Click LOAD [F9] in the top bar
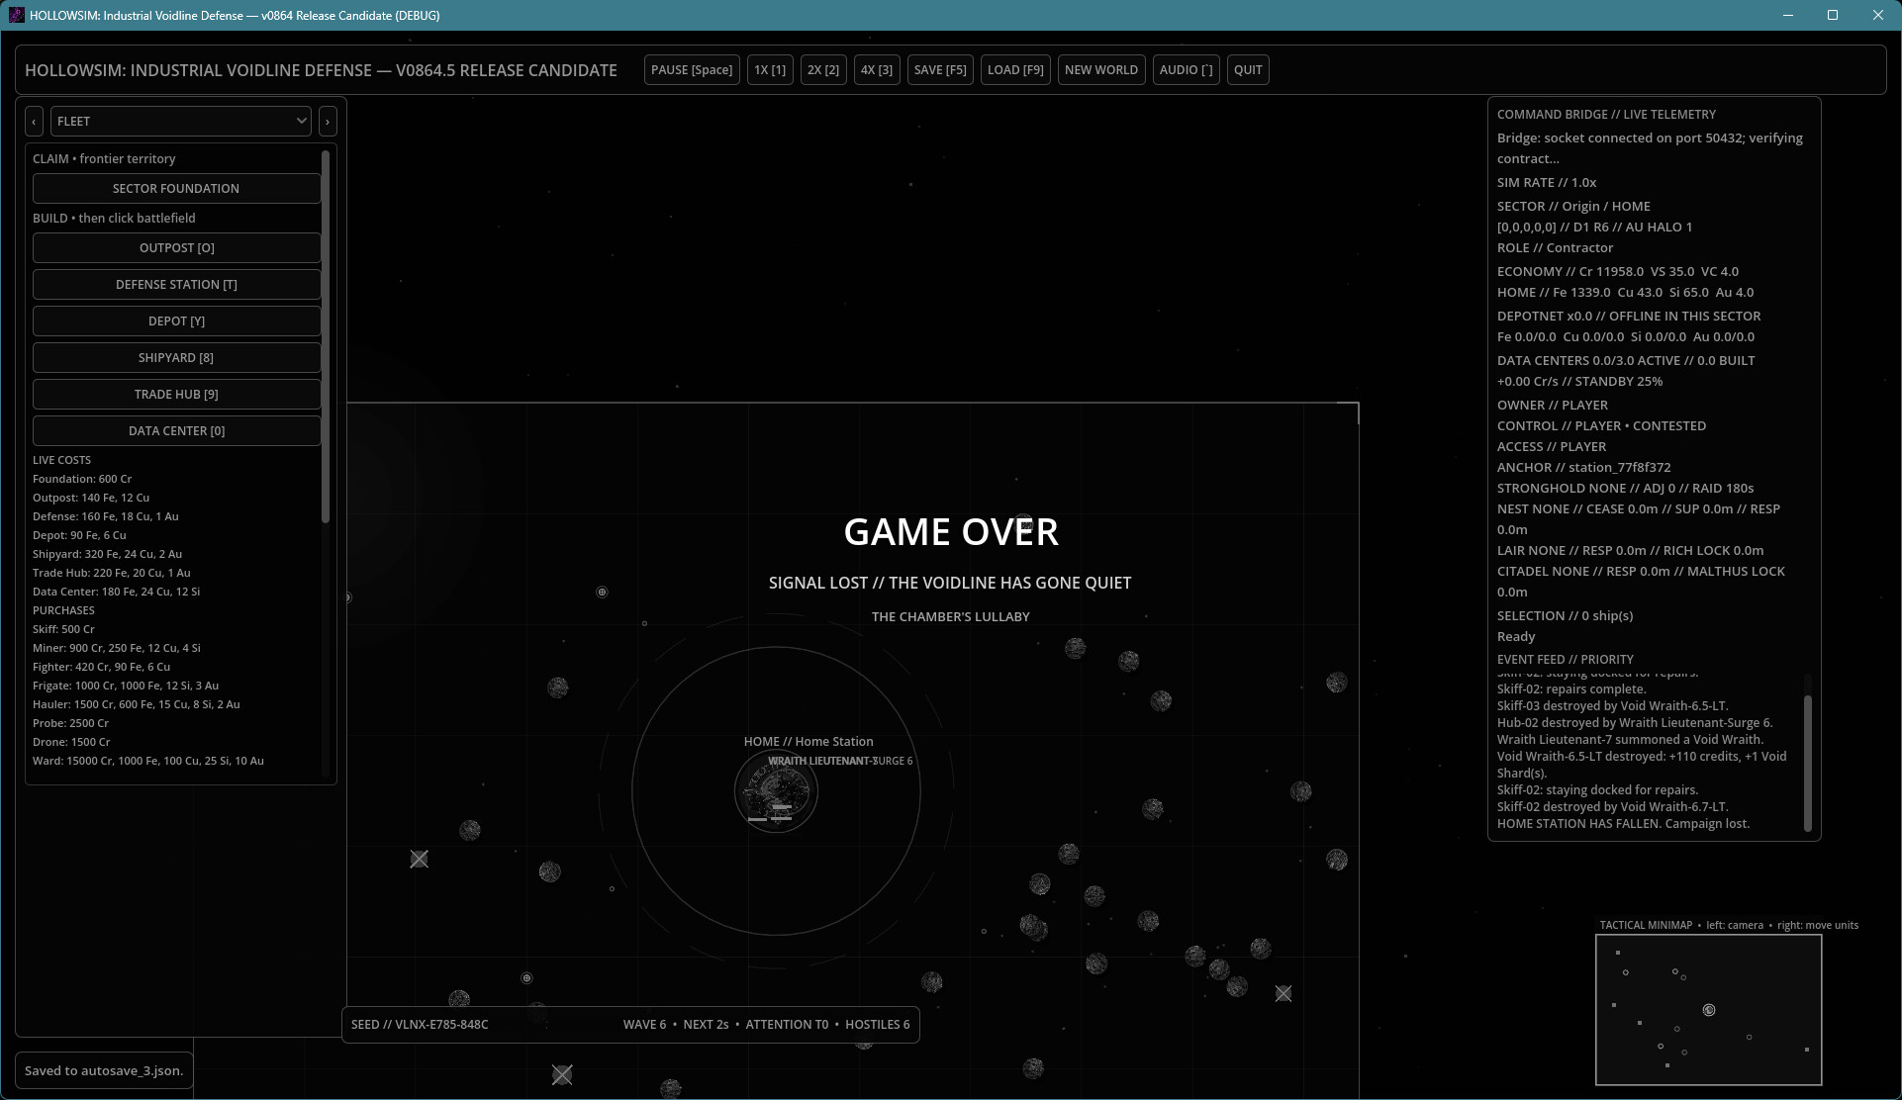The width and height of the screenshot is (1902, 1100). [x=1015, y=70]
